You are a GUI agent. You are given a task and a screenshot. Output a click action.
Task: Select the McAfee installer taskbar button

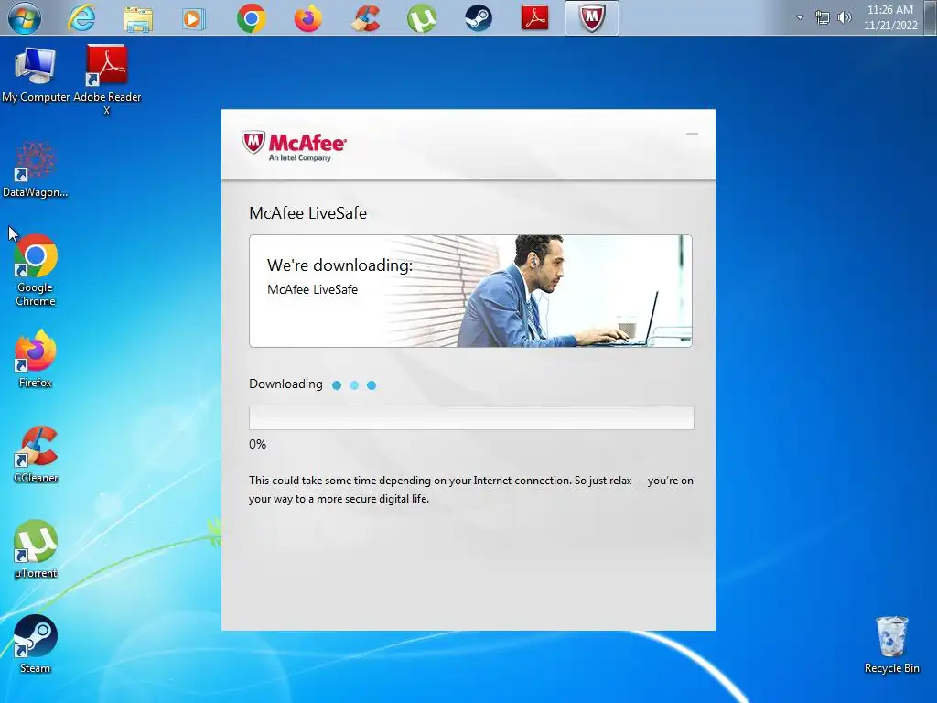592,18
